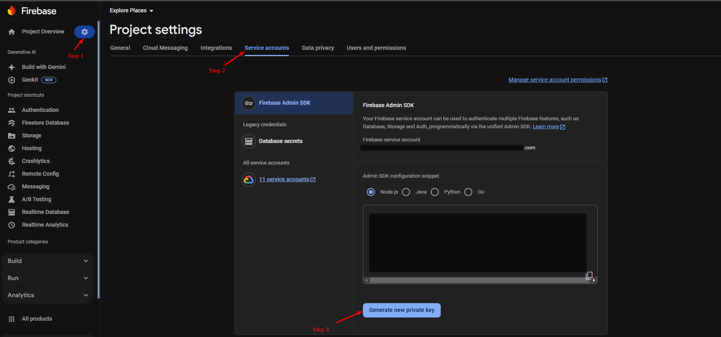Open project settings gear icon
Viewport: 721px width, 337px height.
(x=85, y=32)
